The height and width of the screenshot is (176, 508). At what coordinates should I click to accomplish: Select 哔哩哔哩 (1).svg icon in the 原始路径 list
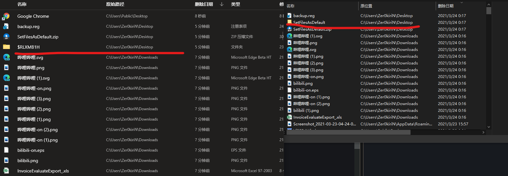pyautogui.click(x=6, y=78)
